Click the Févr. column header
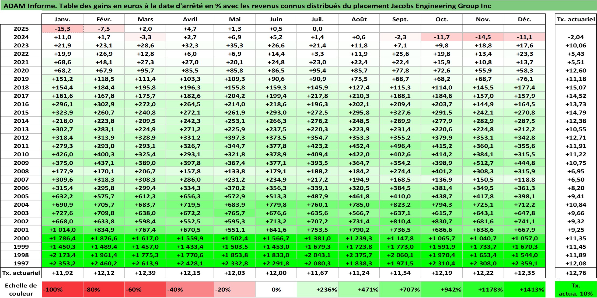 104,19
